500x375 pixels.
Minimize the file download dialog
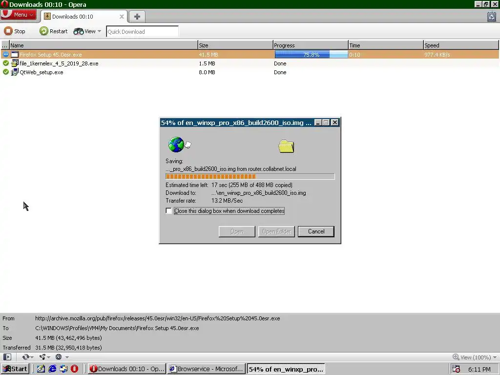(x=318, y=123)
